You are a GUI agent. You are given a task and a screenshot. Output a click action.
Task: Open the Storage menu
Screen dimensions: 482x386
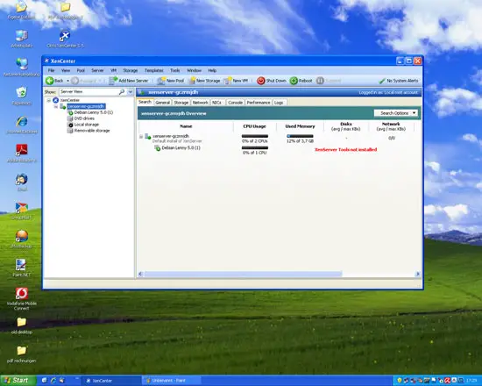(x=131, y=70)
